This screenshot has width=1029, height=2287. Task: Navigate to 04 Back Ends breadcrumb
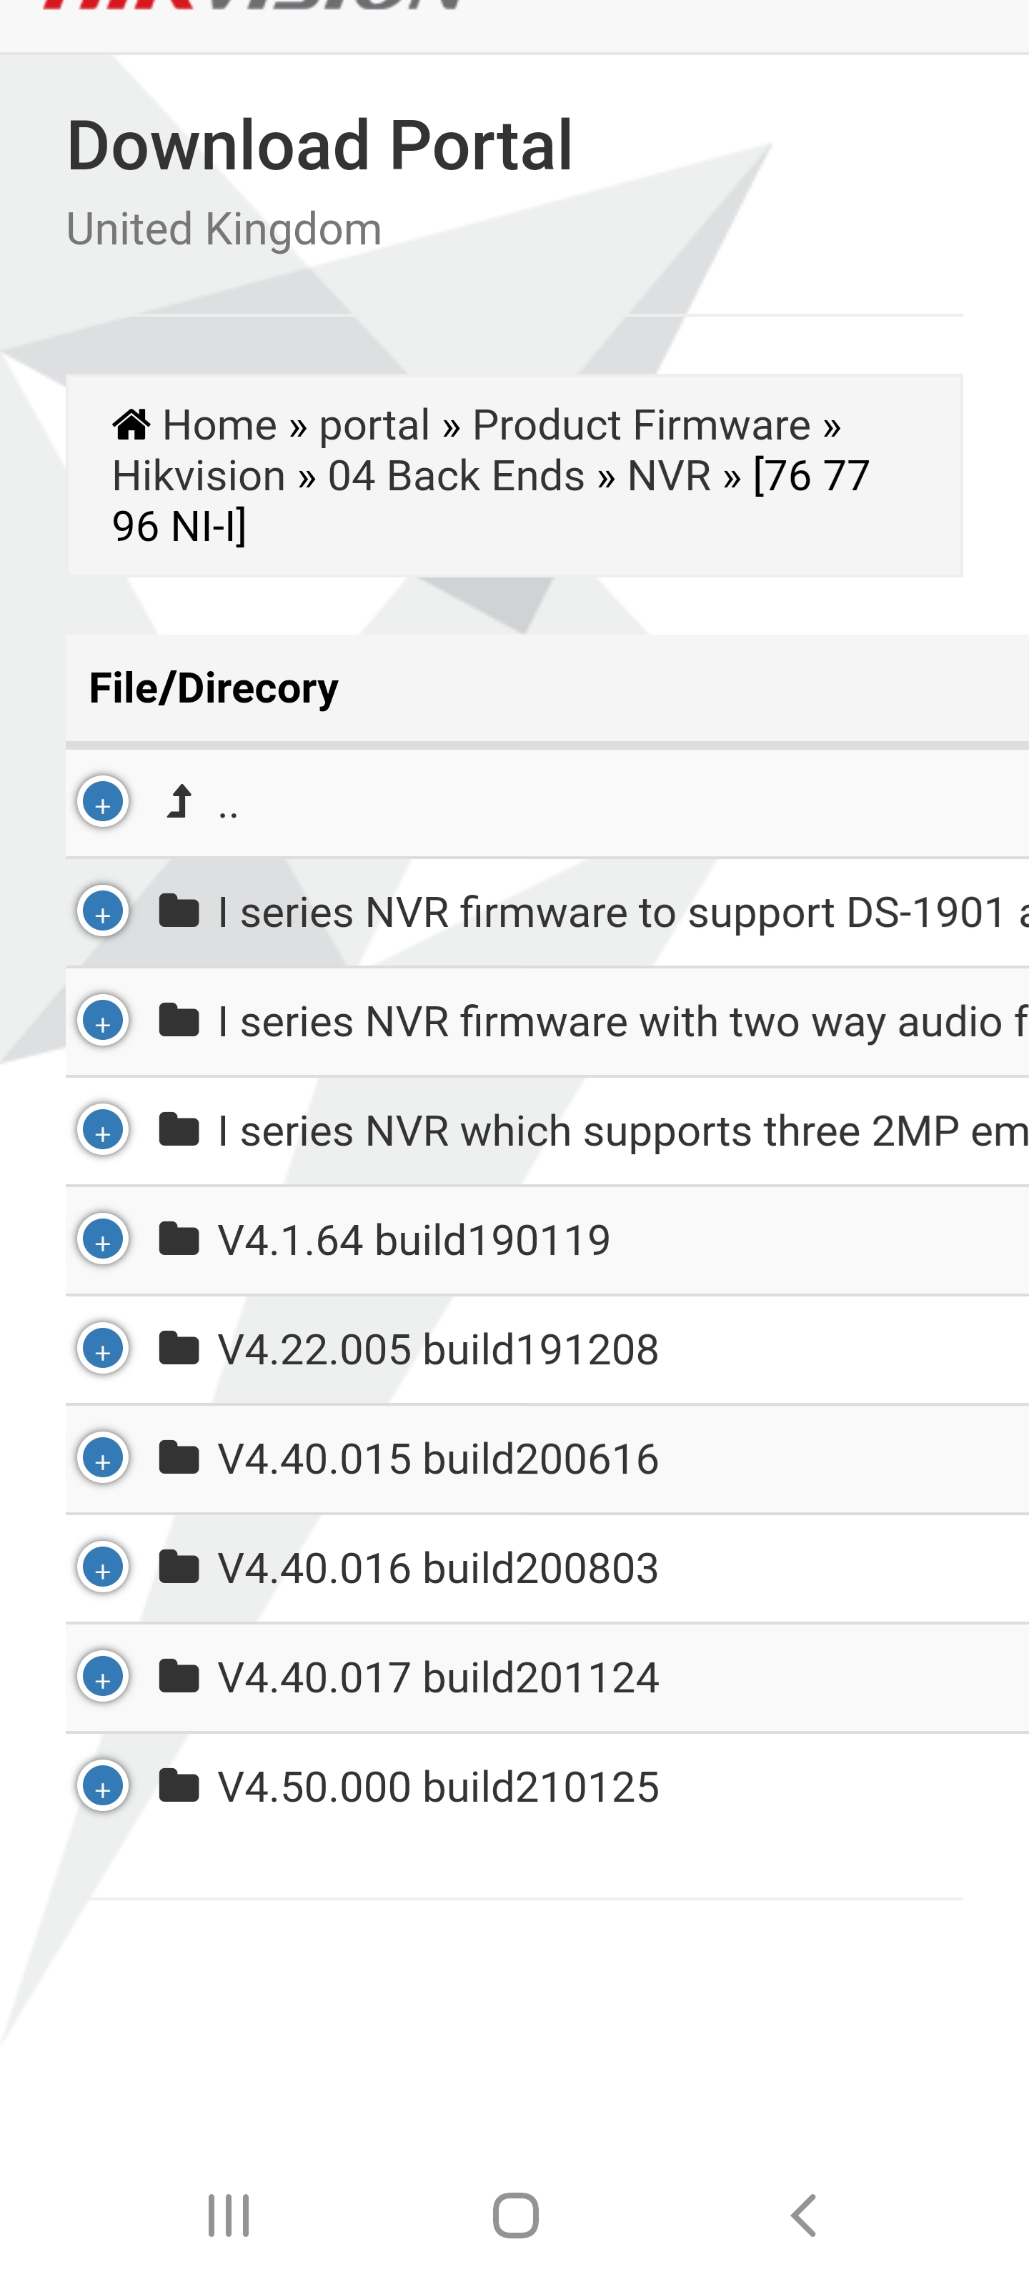click(x=457, y=476)
